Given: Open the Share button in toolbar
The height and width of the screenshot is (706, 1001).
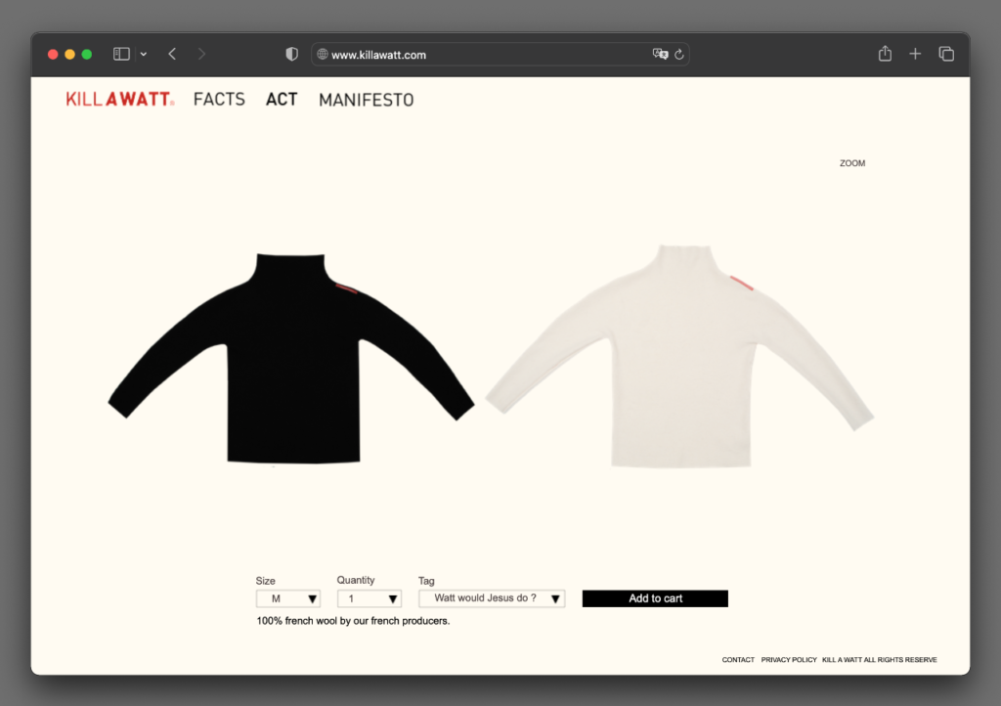Looking at the screenshot, I should pos(885,55).
